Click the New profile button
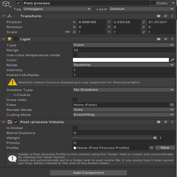Viewport: 177px width, 177px height. point(165,147)
